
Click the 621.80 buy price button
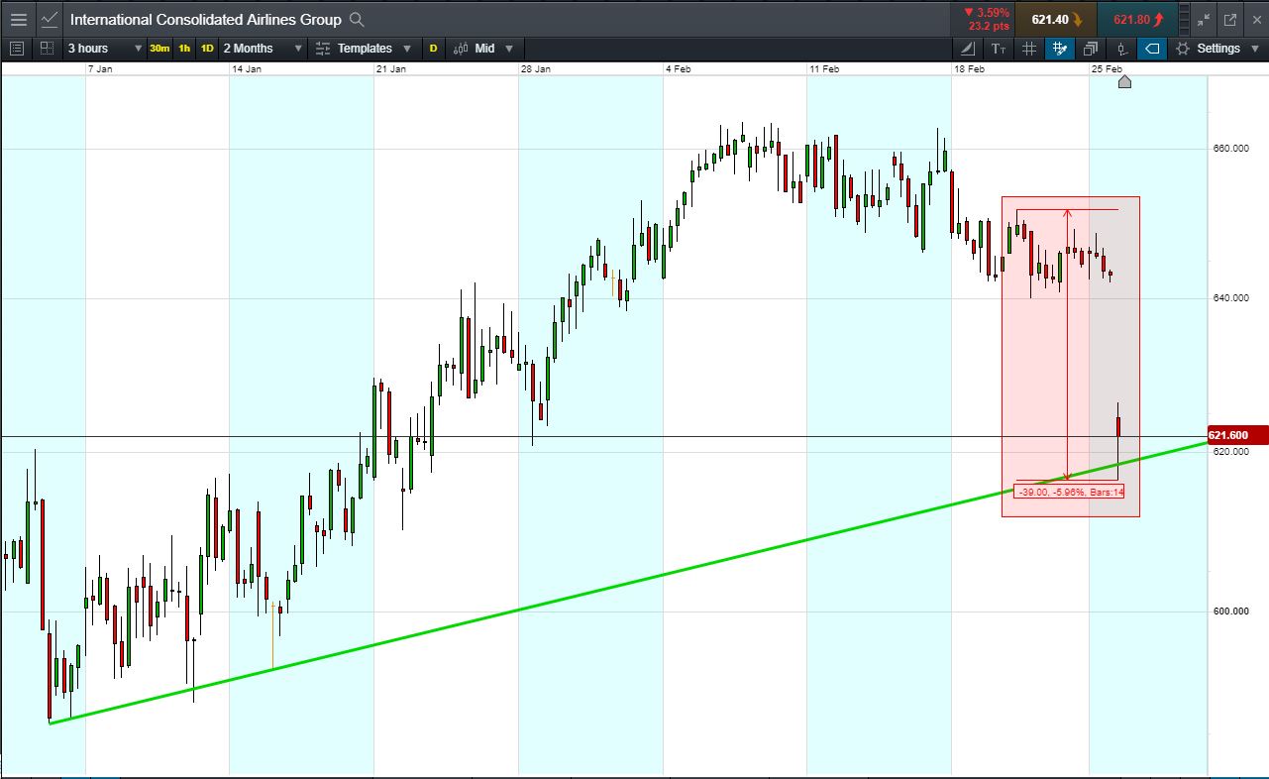1138,19
